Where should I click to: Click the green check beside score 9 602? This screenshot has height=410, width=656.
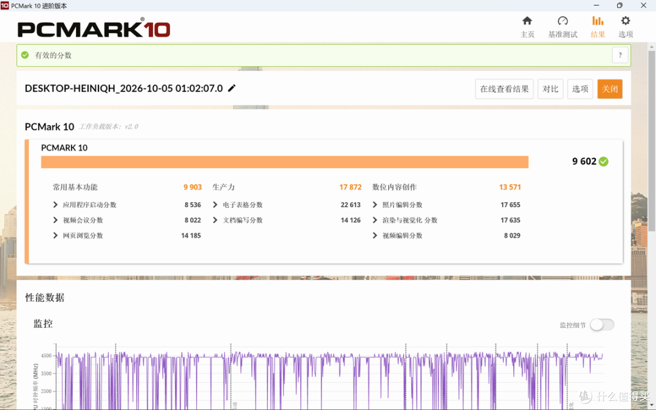coord(603,162)
